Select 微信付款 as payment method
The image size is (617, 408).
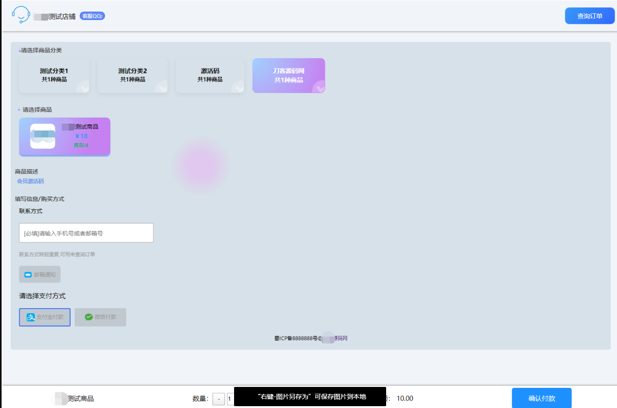click(x=100, y=317)
